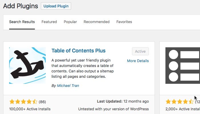Select the Popular tab
The width and height of the screenshot is (200, 114).
point(70,22)
